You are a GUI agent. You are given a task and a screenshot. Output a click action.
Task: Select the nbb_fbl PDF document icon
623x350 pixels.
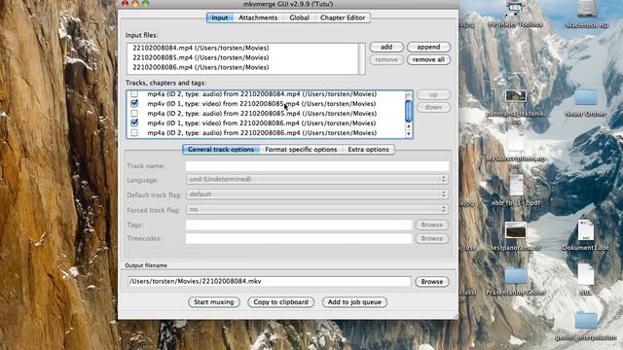pos(516,185)
